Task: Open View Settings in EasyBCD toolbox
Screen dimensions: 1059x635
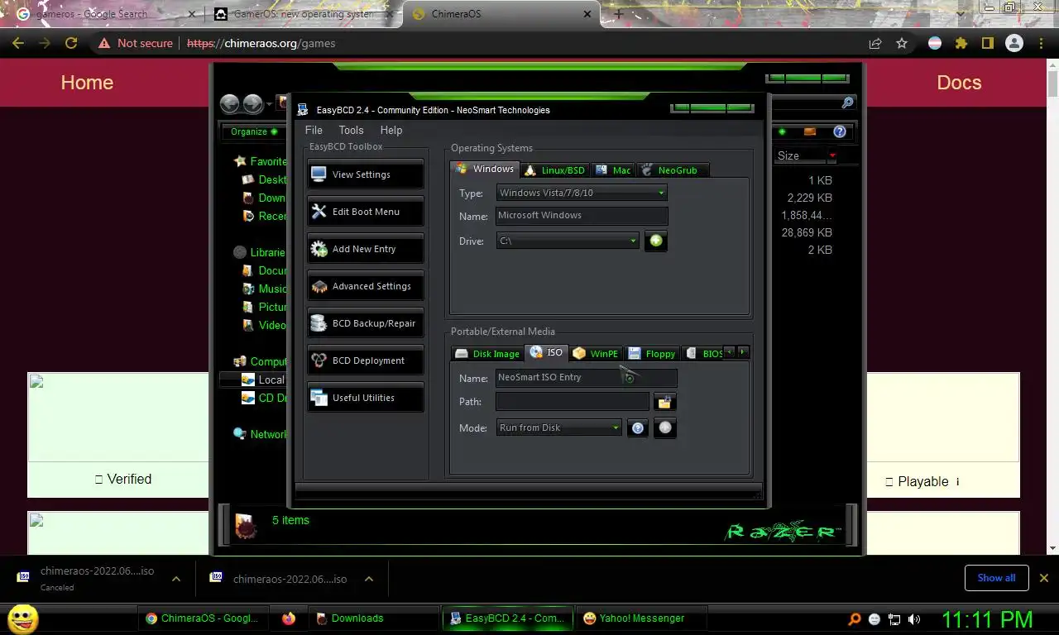Action: click(x=365, y=174)
